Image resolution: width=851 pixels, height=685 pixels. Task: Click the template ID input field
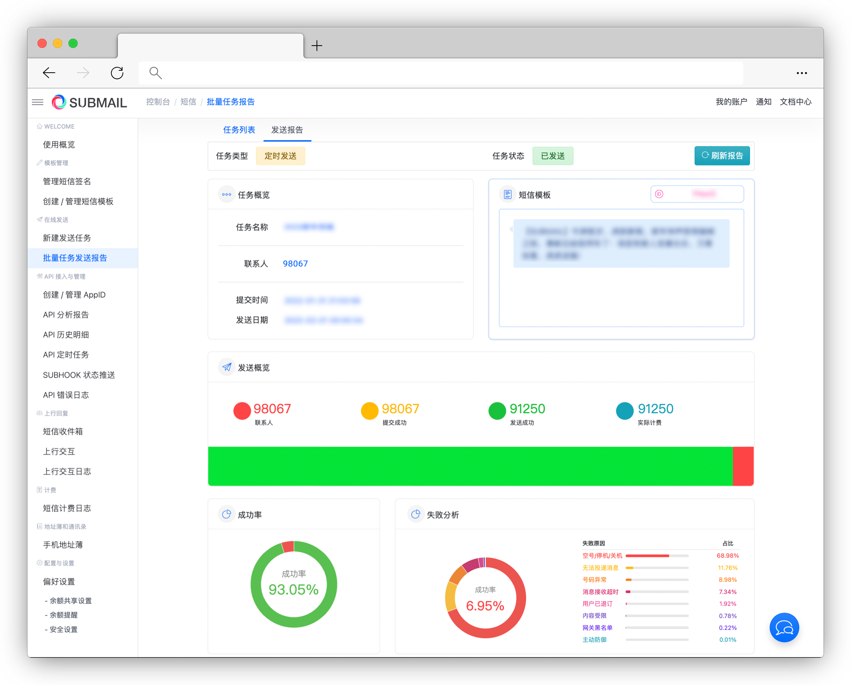(x=697, y=194)
